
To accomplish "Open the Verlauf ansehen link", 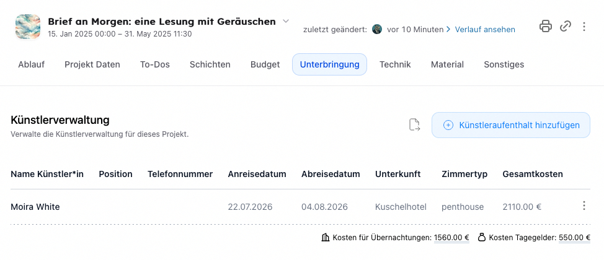I will (485, 29).
